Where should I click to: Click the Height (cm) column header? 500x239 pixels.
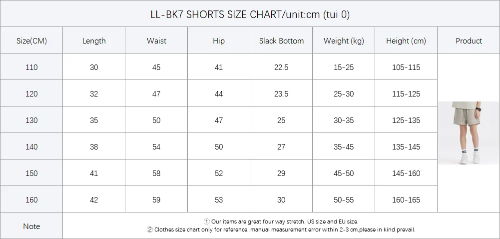tap(406, 41)
